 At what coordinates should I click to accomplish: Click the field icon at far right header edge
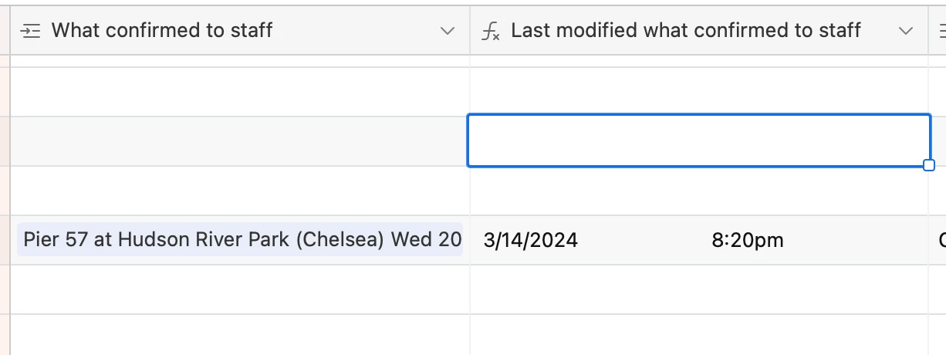tap(941, 31)
